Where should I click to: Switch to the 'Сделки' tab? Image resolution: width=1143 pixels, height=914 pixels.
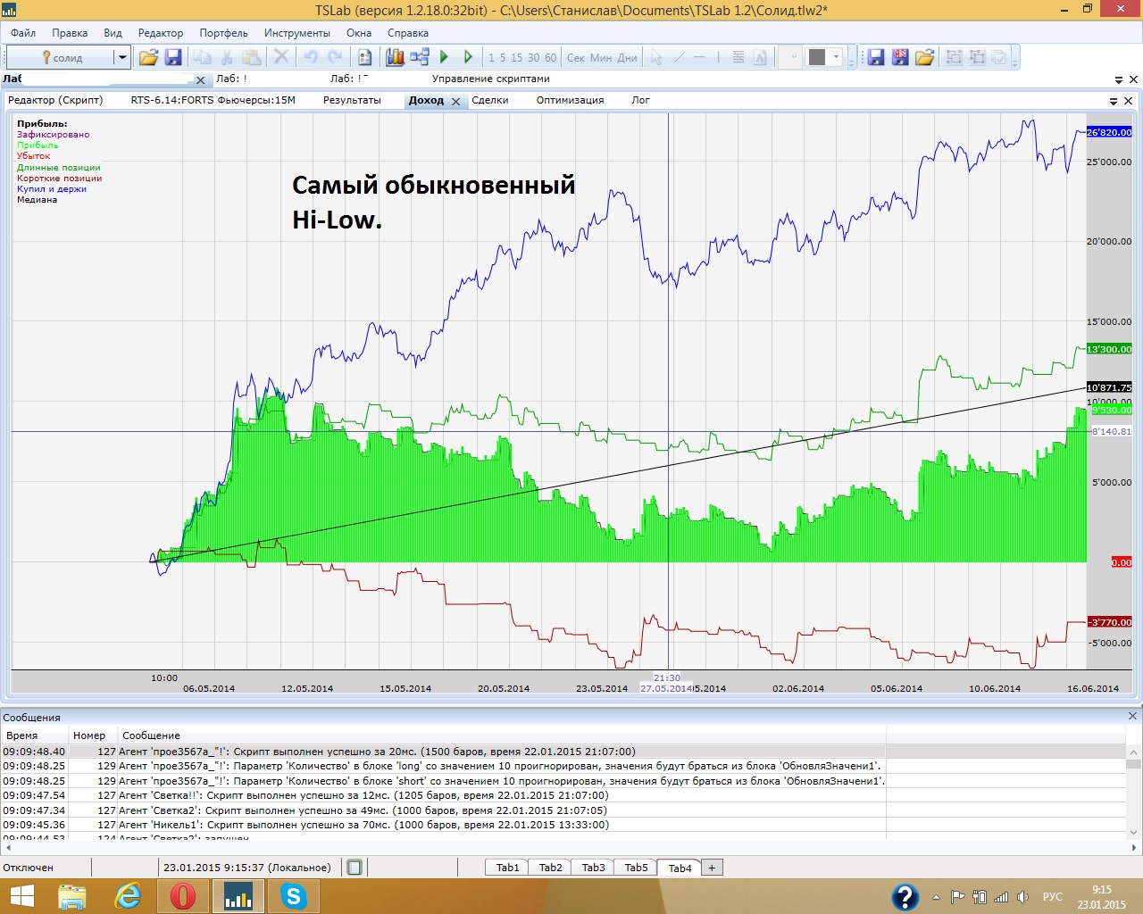coord(490,100)
